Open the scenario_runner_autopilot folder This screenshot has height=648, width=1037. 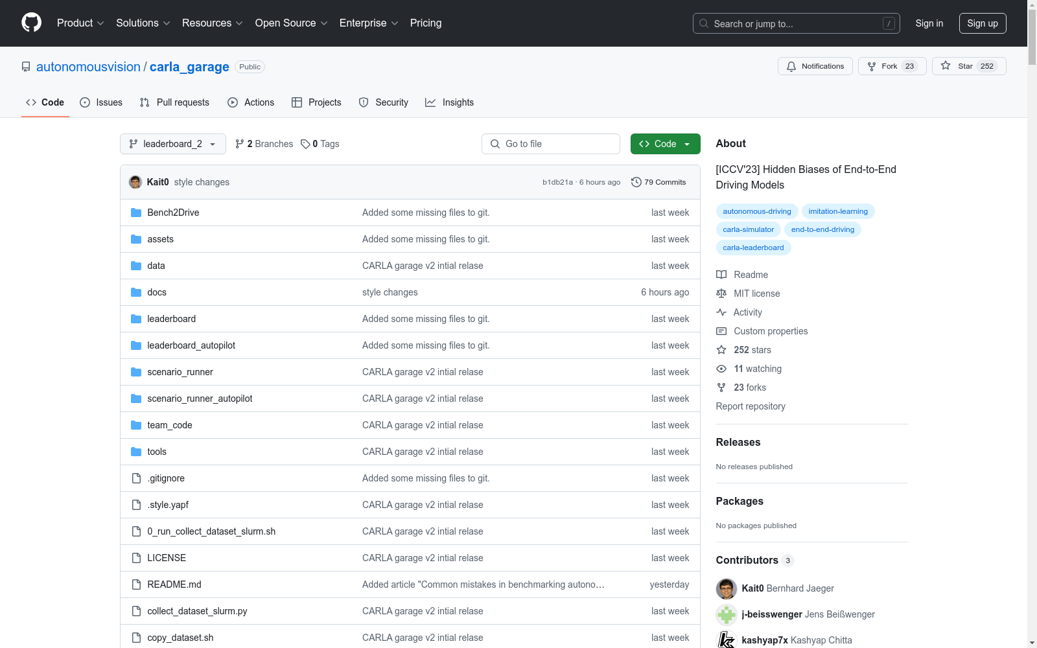pyautogui.click(x=200, y=399)
